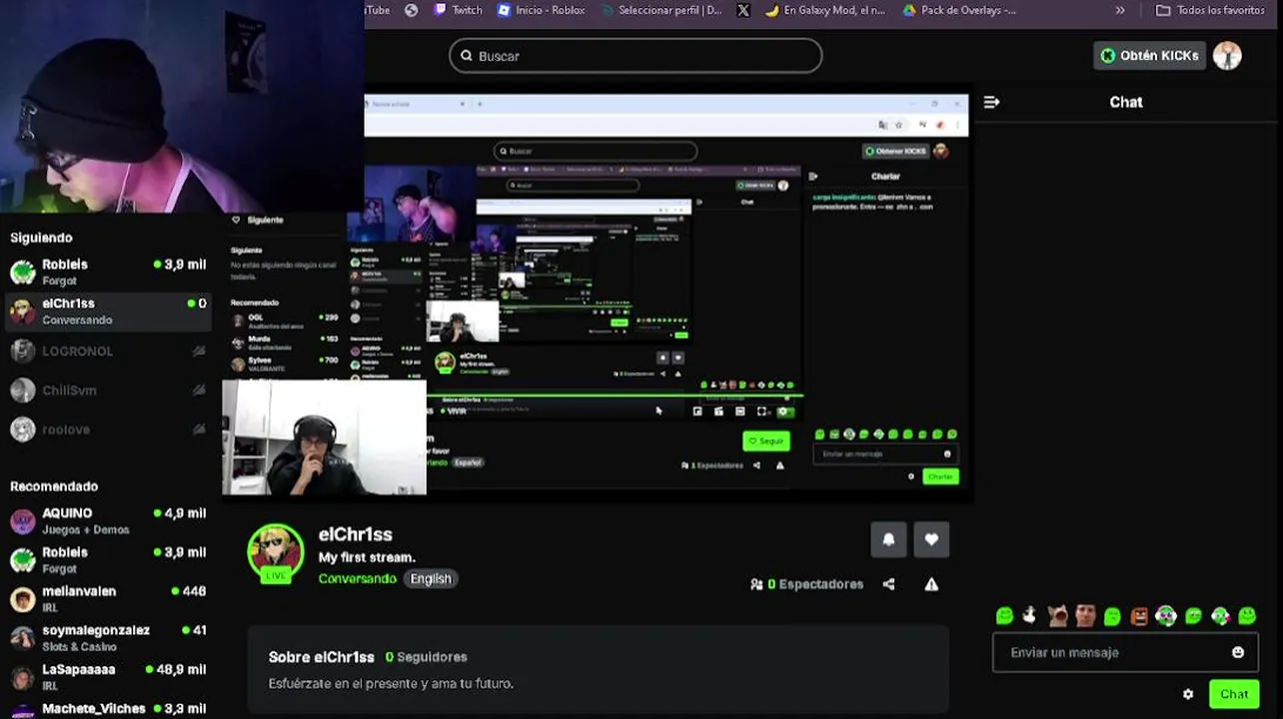This screenshot has width=1283, height=719.
Task: Select elChr1ss in the Siguiendo list
Action: coord(108,311)
